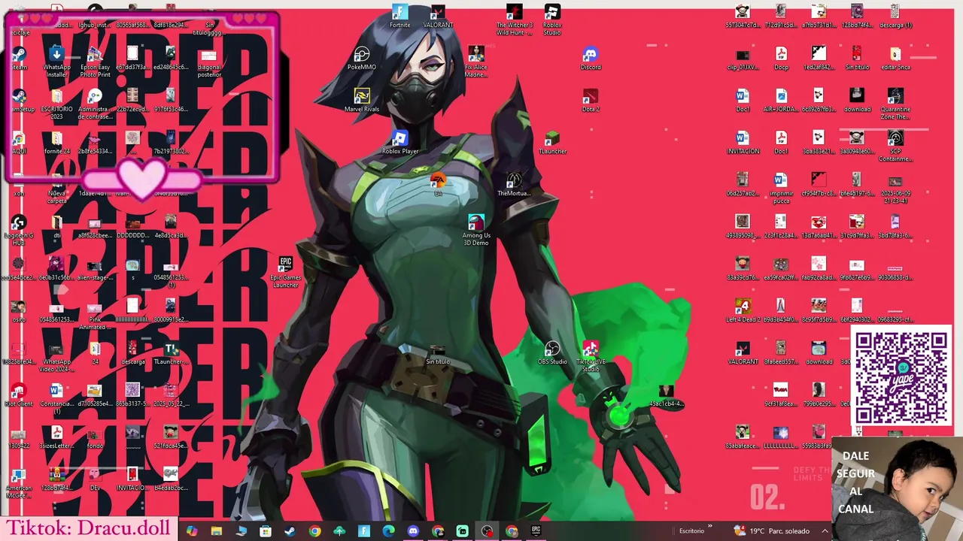Image resolution: width=963 pixels, height=541 pixels.
Task: Launch Riot Client desktop shortcut
Action: pos(19,395)
